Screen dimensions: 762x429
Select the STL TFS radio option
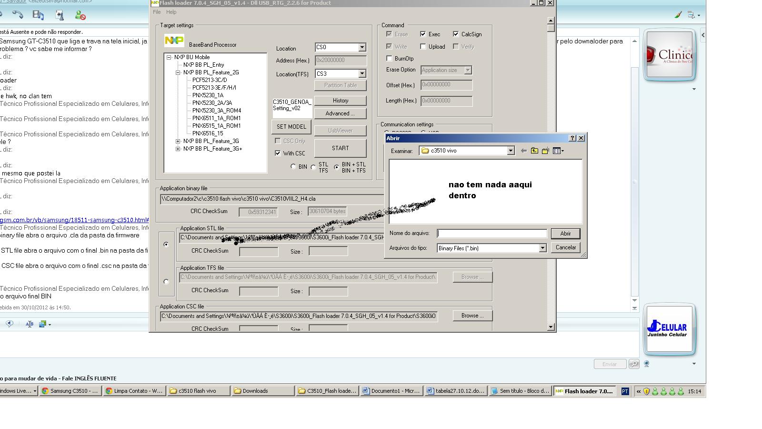coord(313,167)
